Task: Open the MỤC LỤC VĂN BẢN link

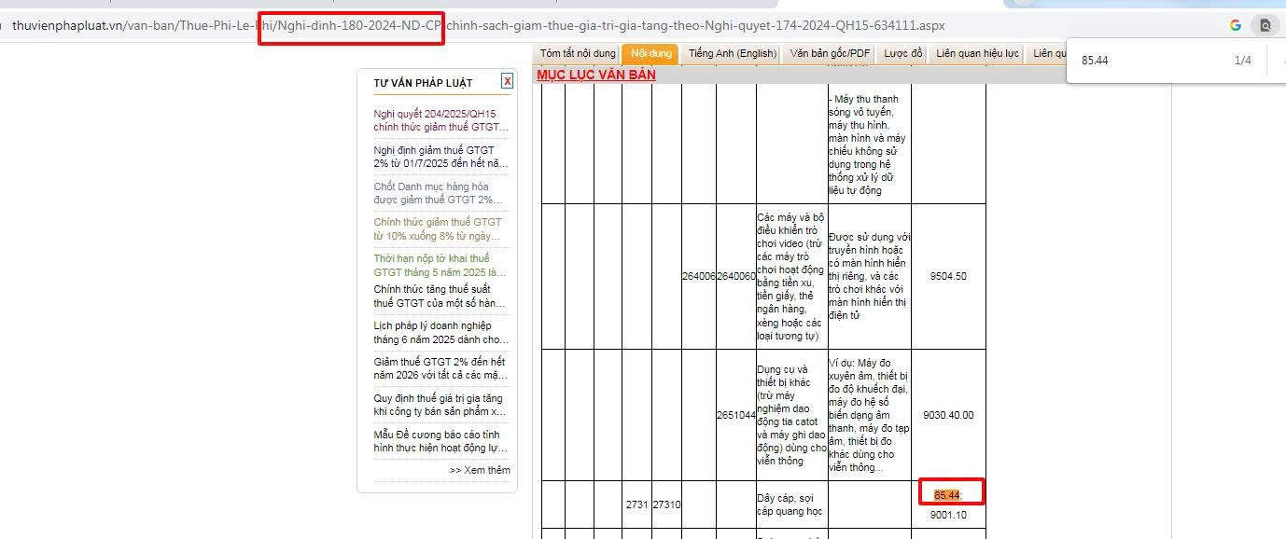Action: click(595, 75)
